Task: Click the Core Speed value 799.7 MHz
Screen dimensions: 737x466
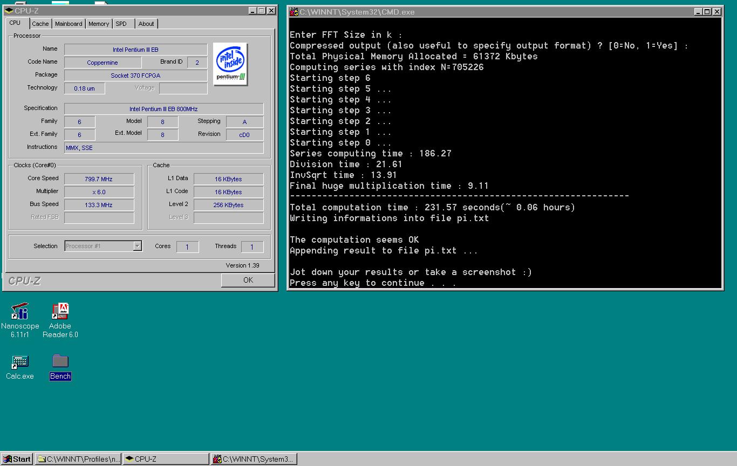Action: click(99, 179)
